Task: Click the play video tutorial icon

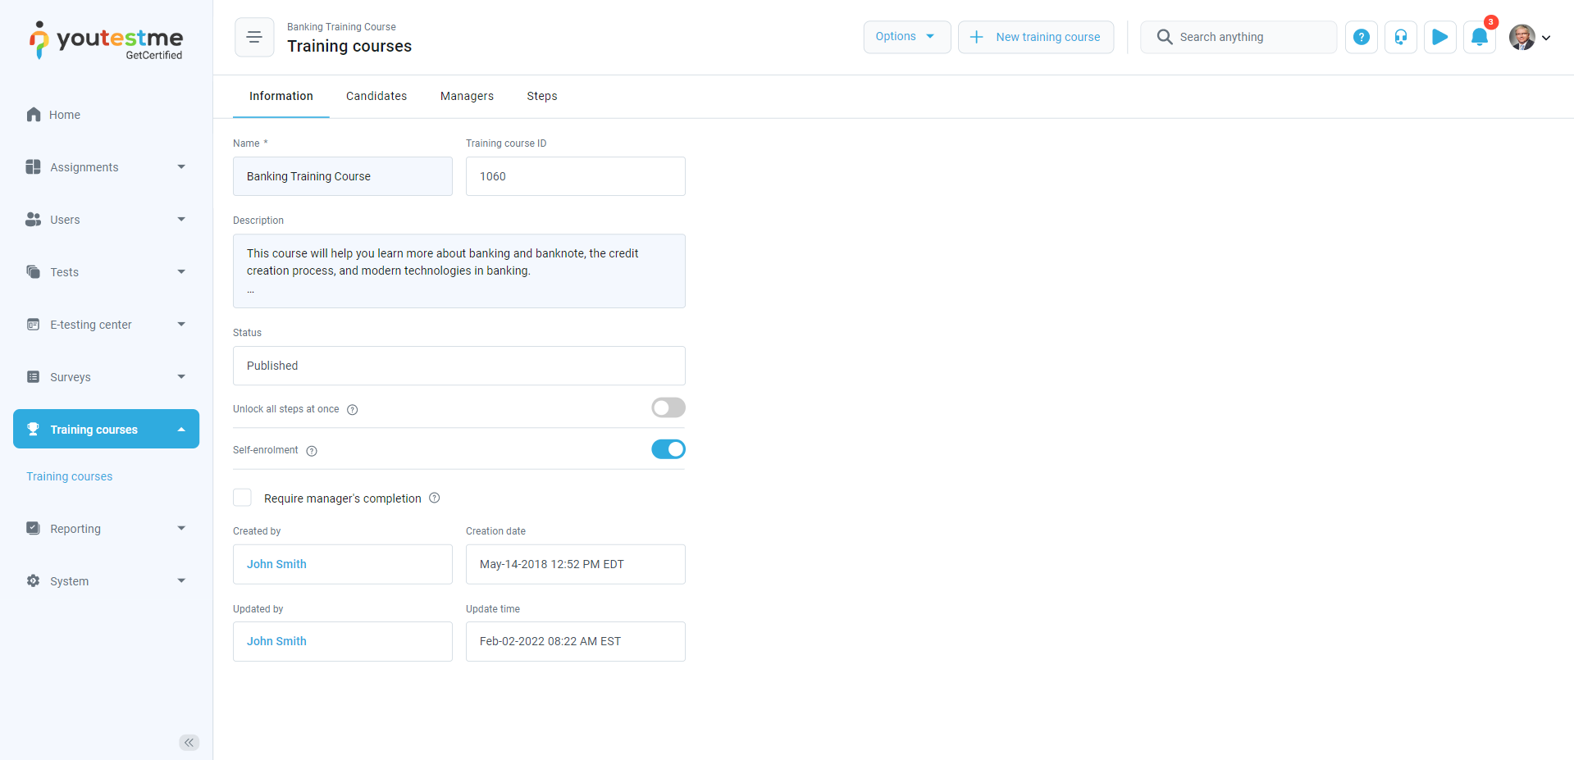Action: tap(1439, 37)
